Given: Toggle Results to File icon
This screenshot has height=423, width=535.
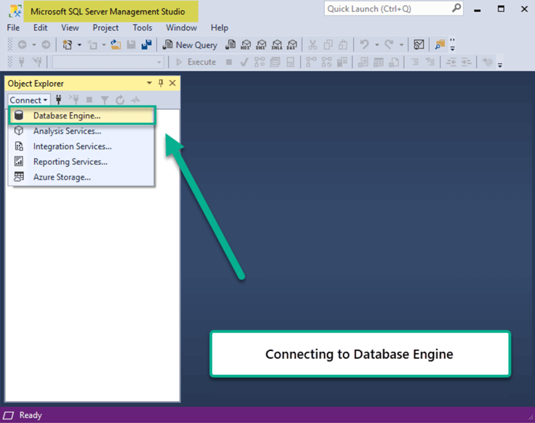Looking at the screenshot, I should [x=394, y=62].
